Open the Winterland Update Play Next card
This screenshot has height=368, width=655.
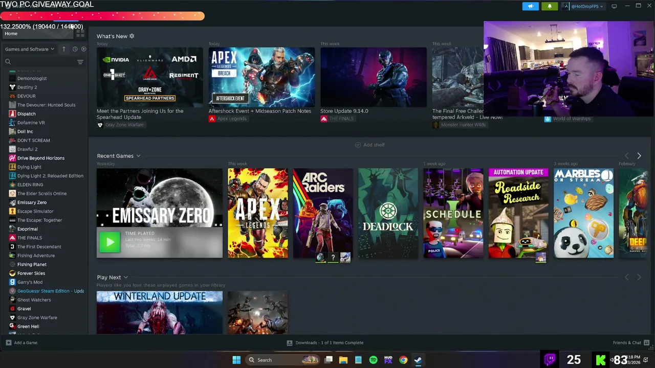click(x=160, y=312)
